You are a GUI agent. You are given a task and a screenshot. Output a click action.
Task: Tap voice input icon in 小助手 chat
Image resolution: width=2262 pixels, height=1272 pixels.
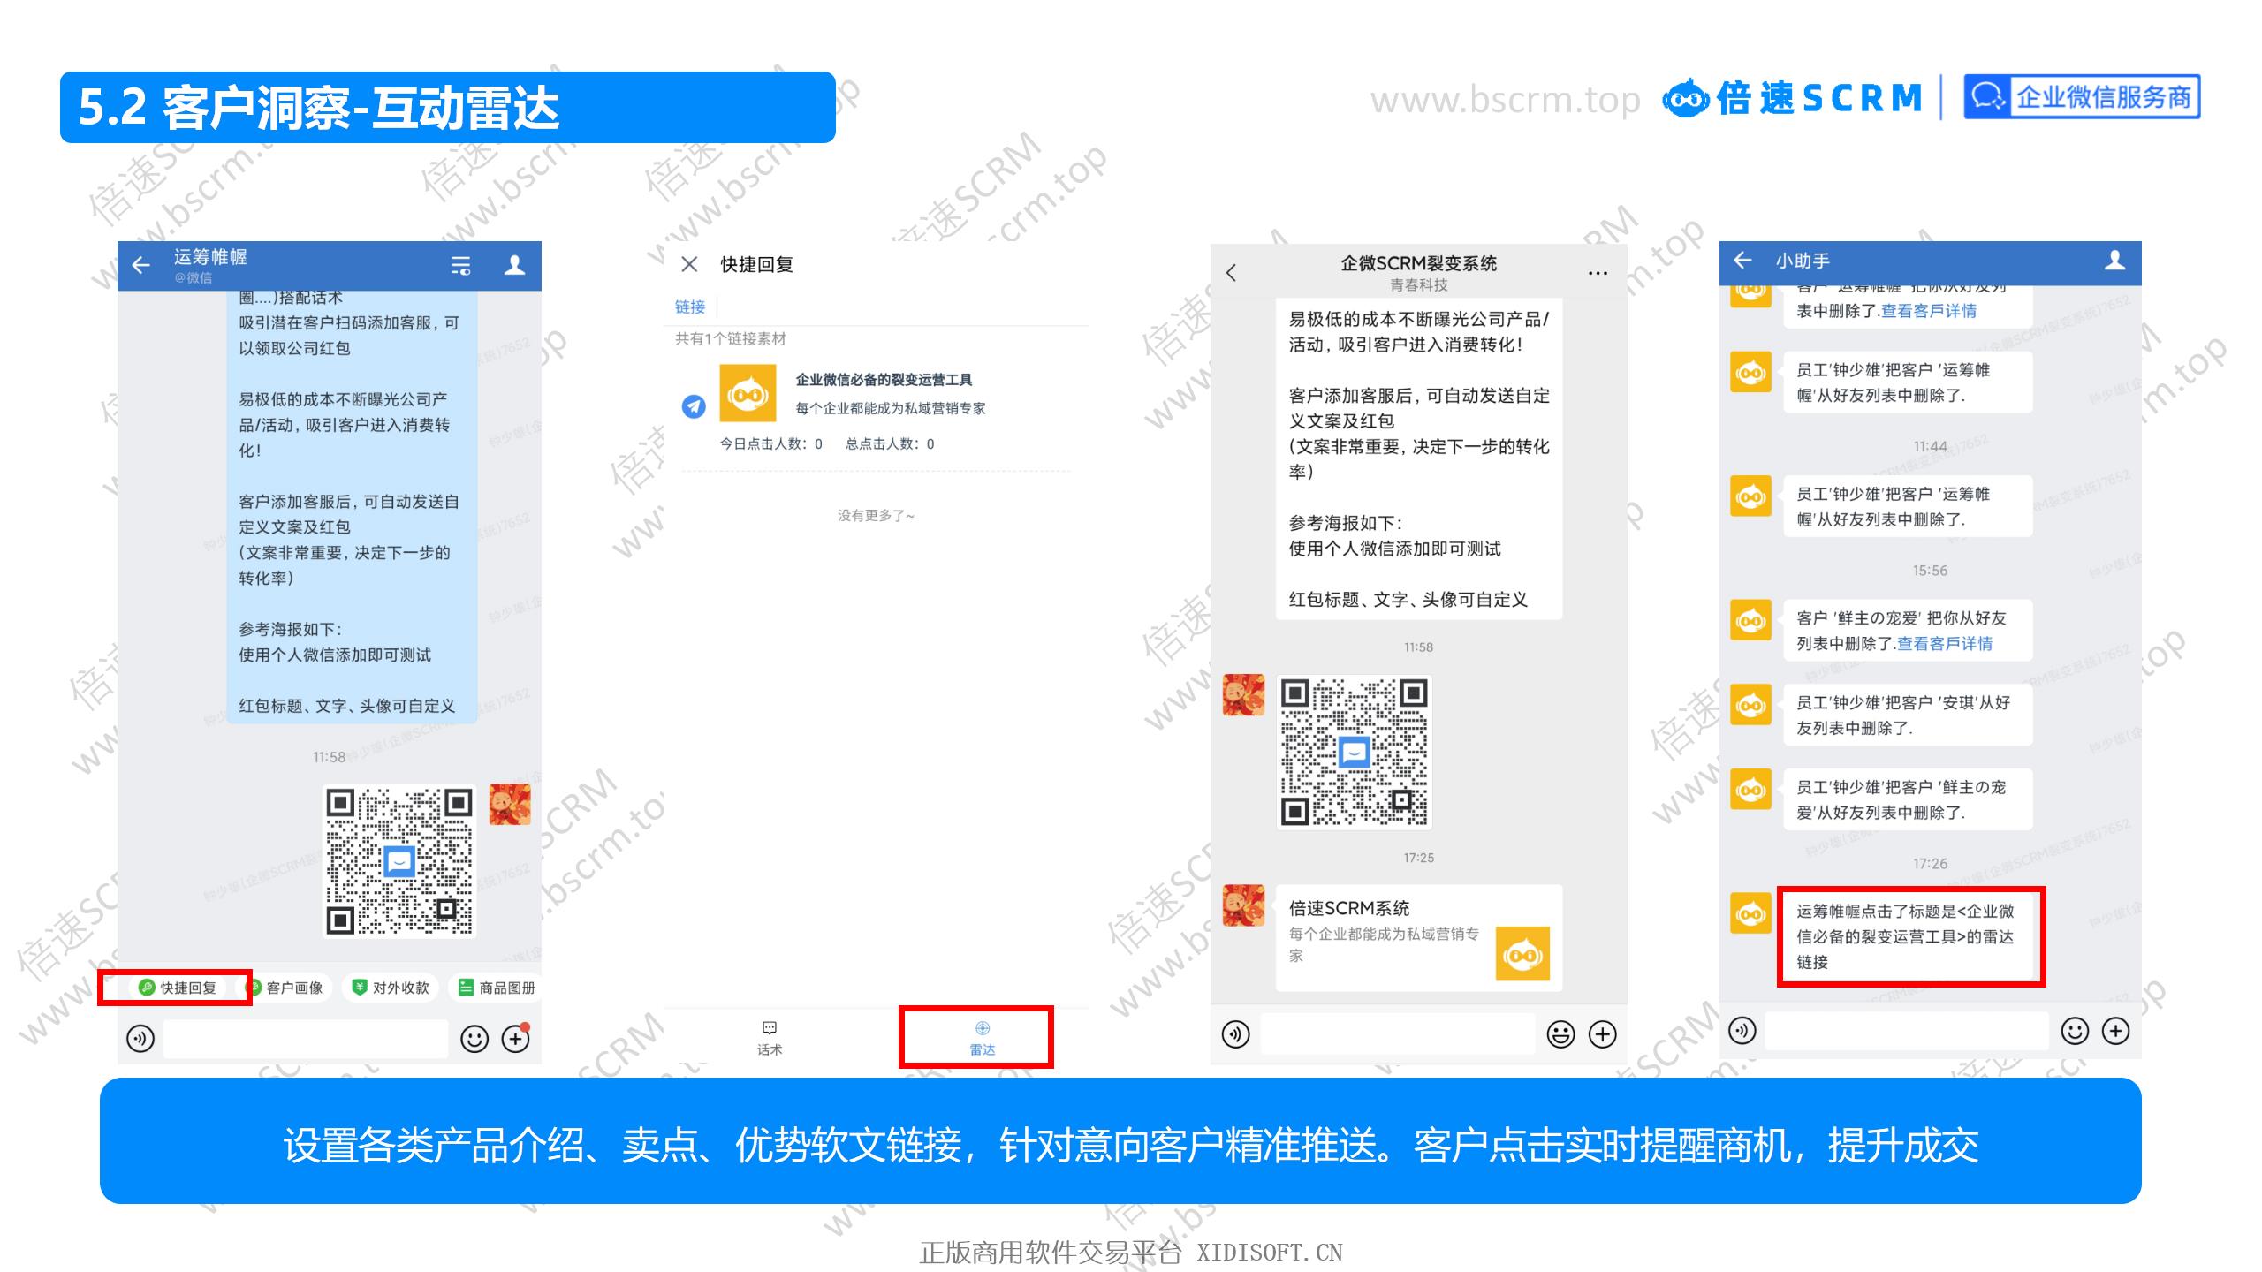1742,1030
